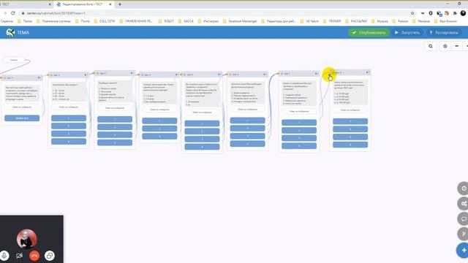Viewport: 468px width, 263px height.
Task: Add a new block with blue plus button
Action: (x=463, y=250)
